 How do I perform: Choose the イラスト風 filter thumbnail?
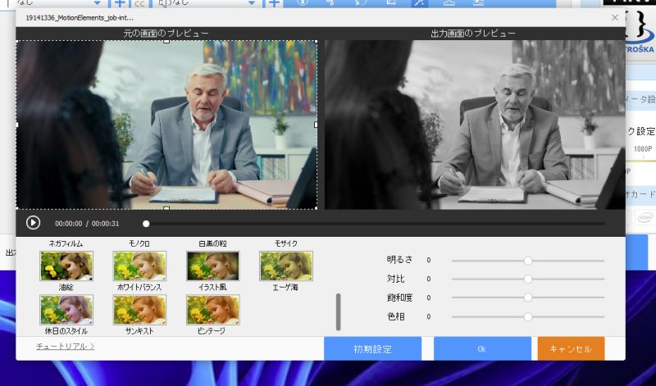pyautogui.click(x=212, y=266)
